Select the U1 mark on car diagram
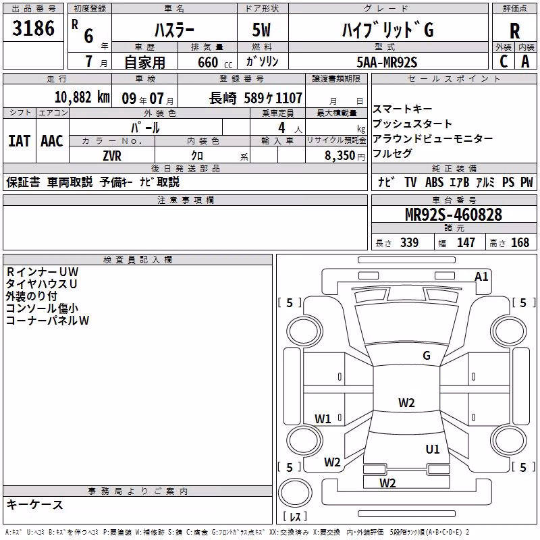Viewport: 540px width, 540px height. click(x=433, y=449)
